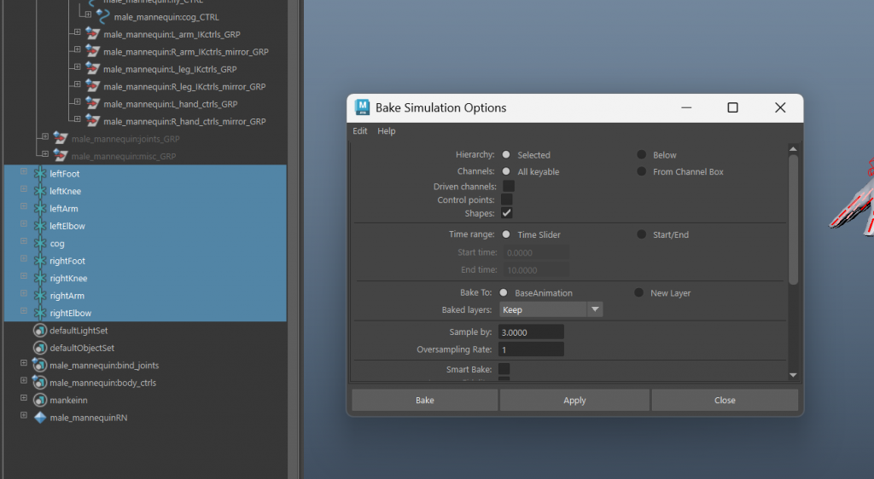Click the R_arm_IKctrls_mirror_GRP transform icon
Screen dimensions: 874x479
click(92, 51)
